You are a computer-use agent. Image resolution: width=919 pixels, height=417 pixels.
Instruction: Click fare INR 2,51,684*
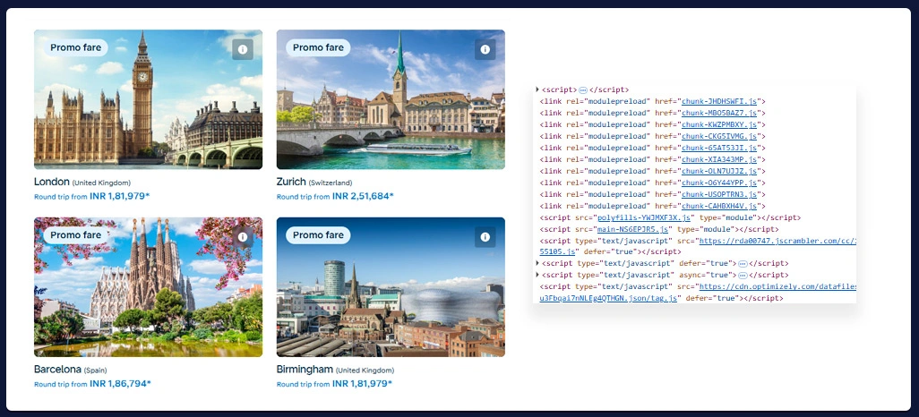point(363,196)
